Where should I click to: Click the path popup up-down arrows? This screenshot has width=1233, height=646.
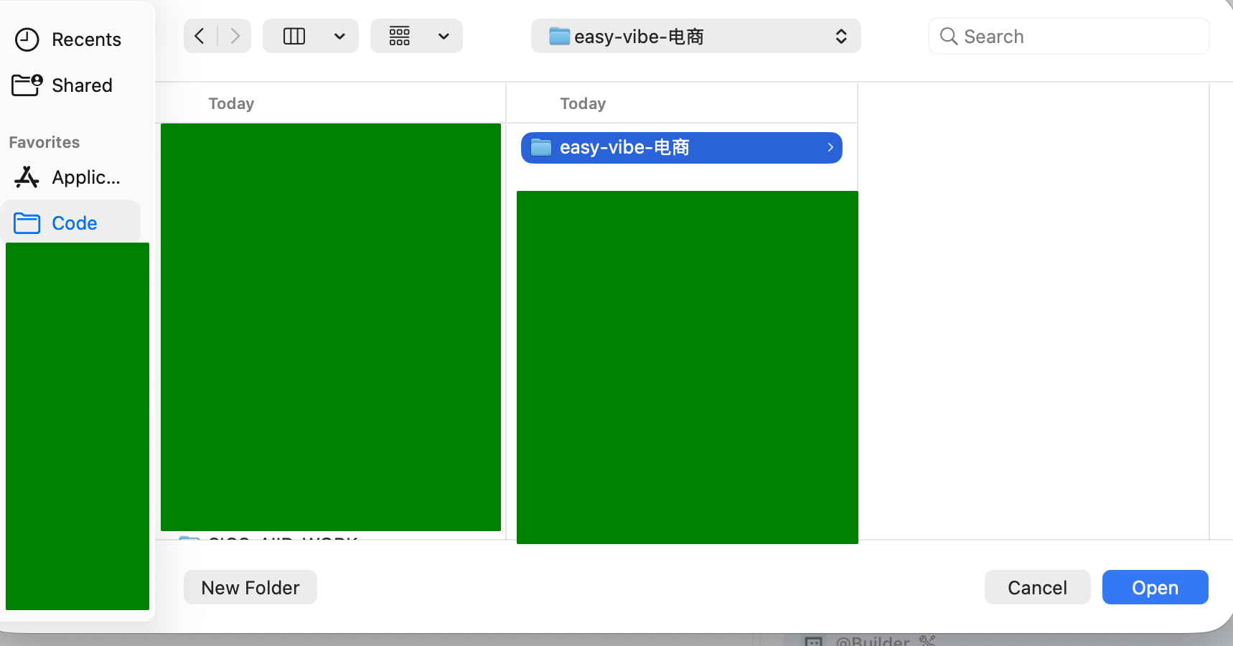point(841,36)
